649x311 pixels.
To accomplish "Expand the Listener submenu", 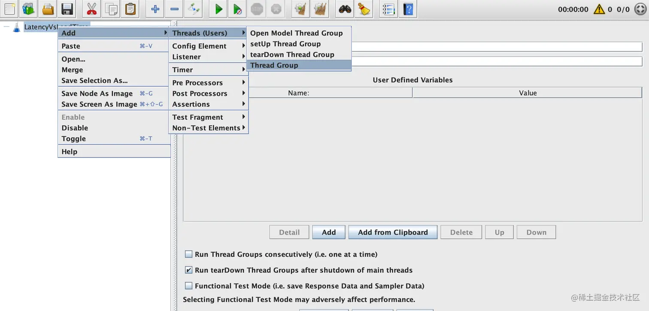I will [x=209, y=57].
